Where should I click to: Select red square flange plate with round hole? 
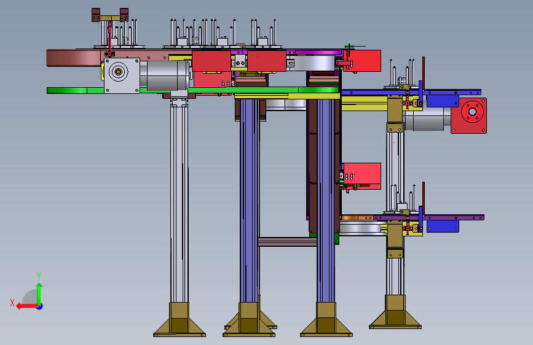(468, 116)
